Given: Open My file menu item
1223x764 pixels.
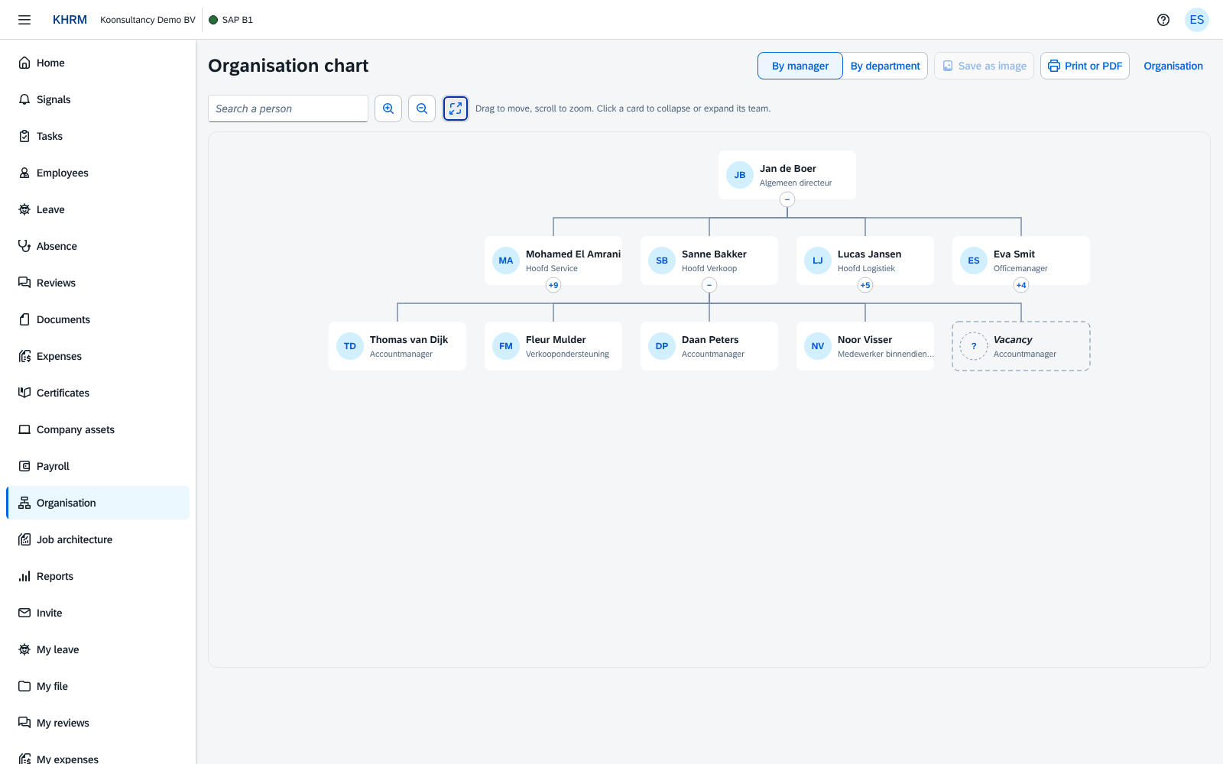Looking at the screenshot, I should click(98, 686).
